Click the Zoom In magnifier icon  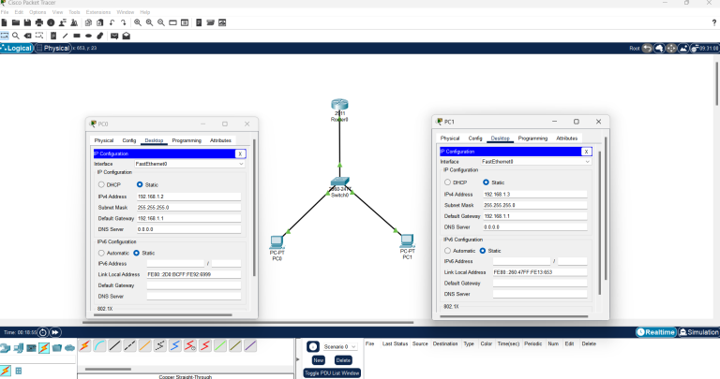(138, 22)
